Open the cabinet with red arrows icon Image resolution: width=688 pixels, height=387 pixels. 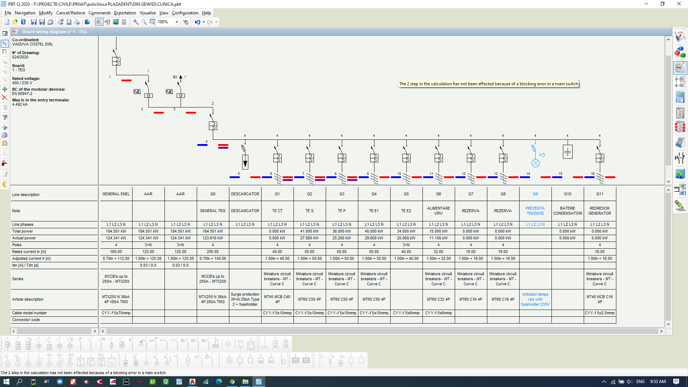tap(680, 127)
